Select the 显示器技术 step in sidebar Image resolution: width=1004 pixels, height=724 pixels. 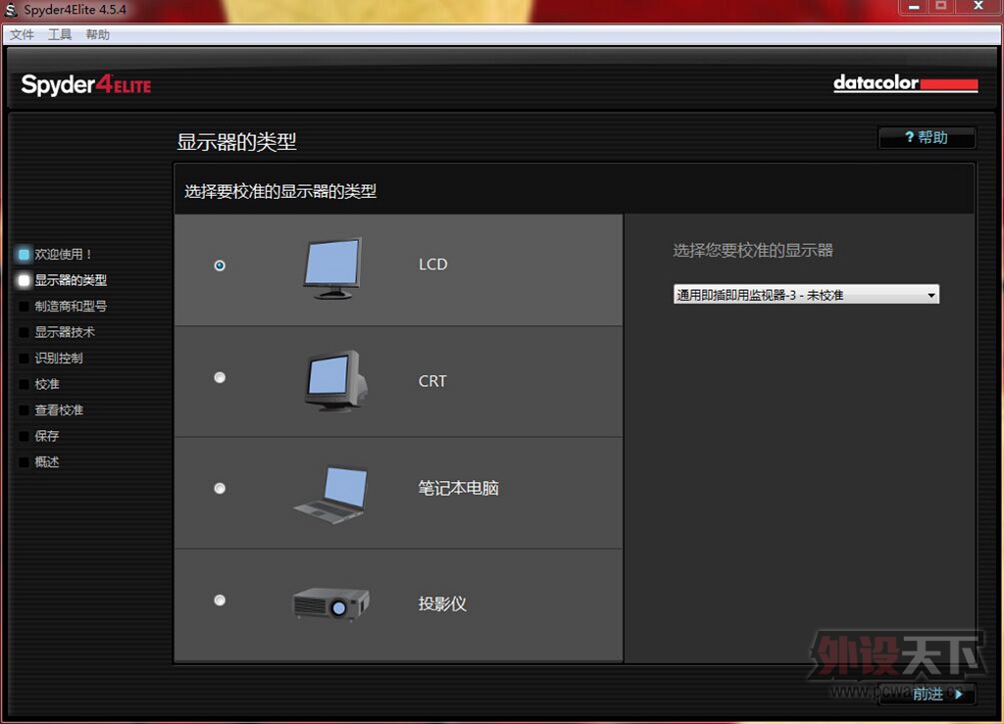pos(57,332)
